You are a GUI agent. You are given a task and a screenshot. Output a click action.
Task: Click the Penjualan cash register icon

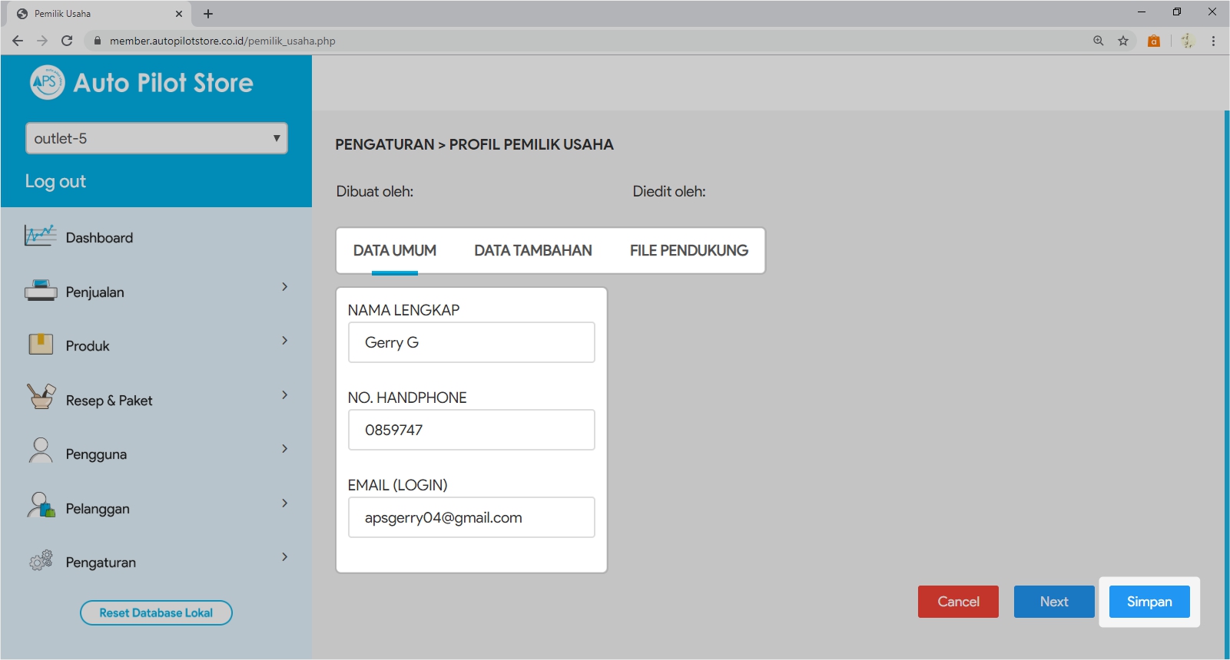(40, 290)
